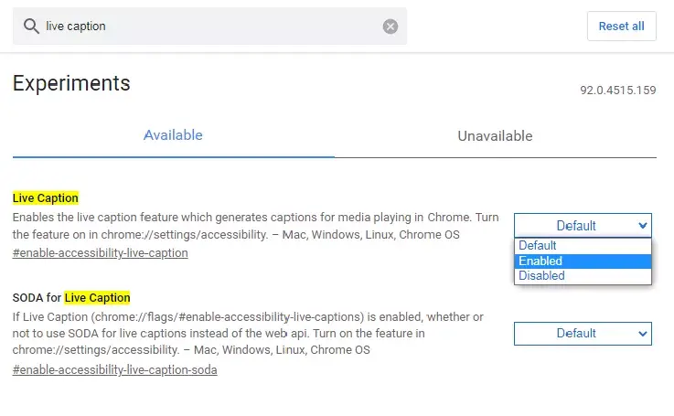
Task: Open the #enable-accessibility-live-caption-soda link
Action: pyautogui.click(x=114, y=369)
